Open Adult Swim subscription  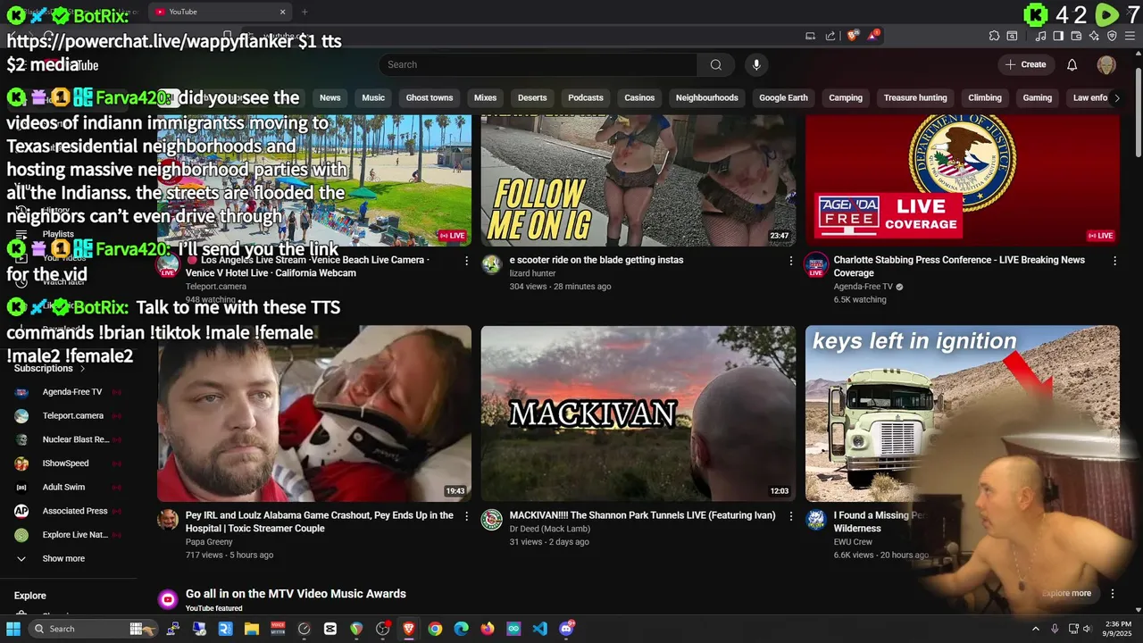[x=63, y=487]
